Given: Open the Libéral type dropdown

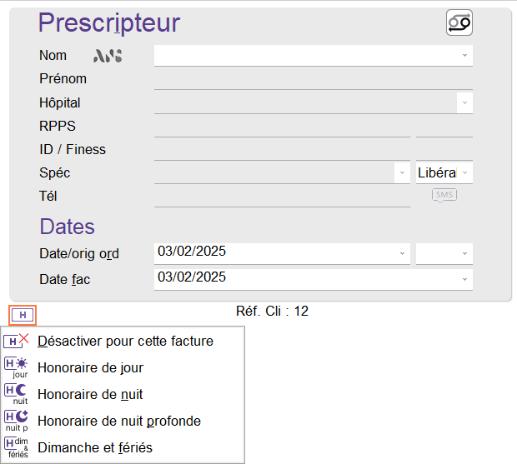Looking at the screenshot, I should point(464,173).
